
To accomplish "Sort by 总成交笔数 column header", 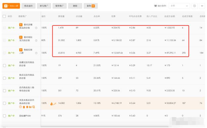I will [x=187, y=17].
